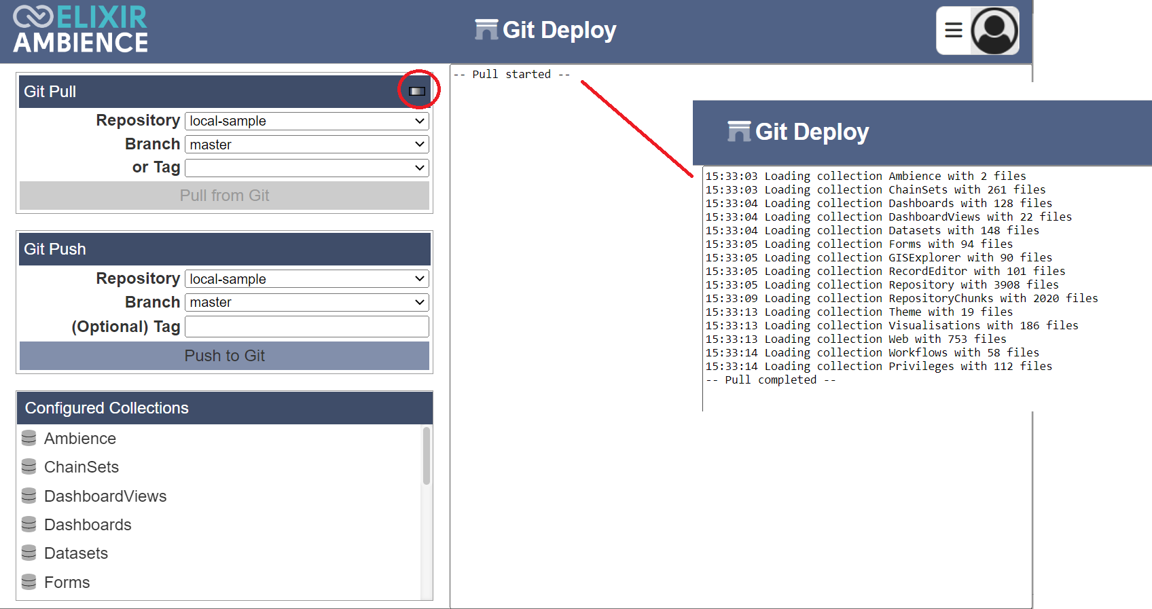Select Forms in Configured Collections
This screenshot has height=609, width=1152.
(x=67, y=583)
